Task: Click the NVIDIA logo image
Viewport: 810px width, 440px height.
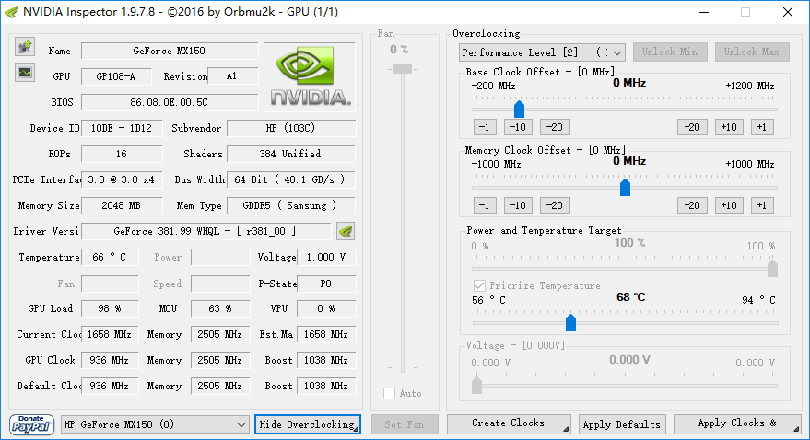Action: pyautogui.click(x=310, y=76)
